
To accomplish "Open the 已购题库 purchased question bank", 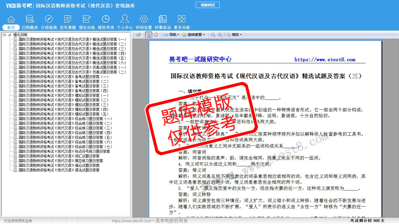I will (30, 22).
